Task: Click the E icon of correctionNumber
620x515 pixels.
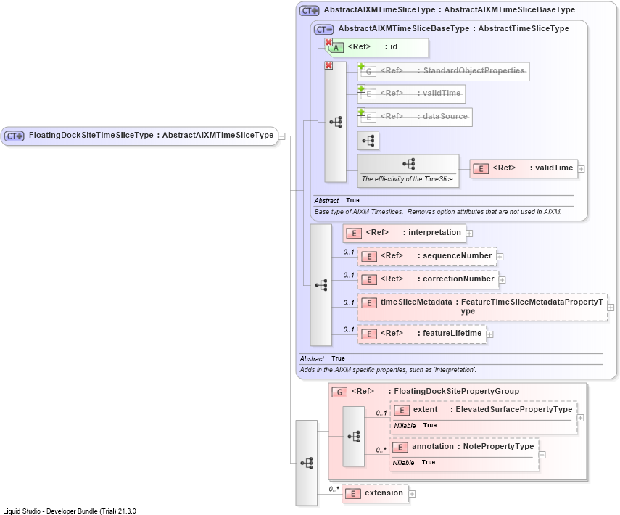Action: (369, 280)
